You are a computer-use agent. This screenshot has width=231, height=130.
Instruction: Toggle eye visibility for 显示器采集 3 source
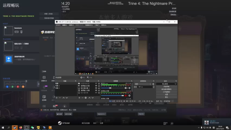(x=96, y=88)
